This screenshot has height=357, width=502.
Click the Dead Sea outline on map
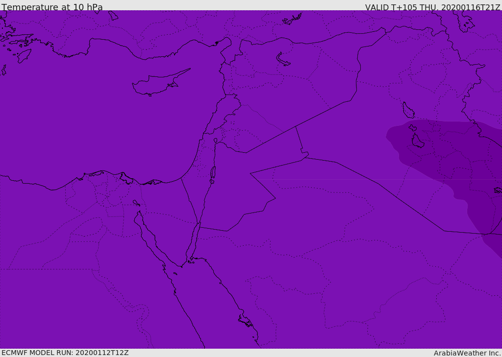coord(213,175)
